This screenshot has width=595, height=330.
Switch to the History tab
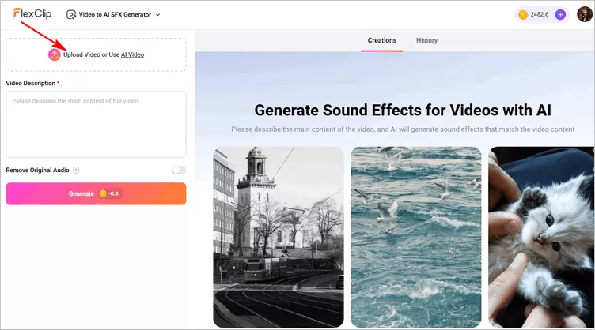[427, 40]
